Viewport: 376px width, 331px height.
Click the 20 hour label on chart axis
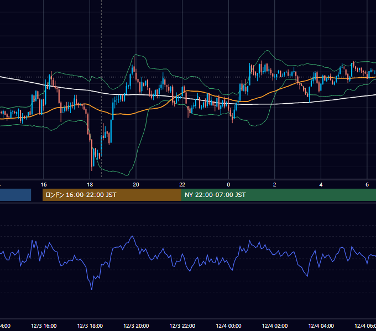click(136, 185)
